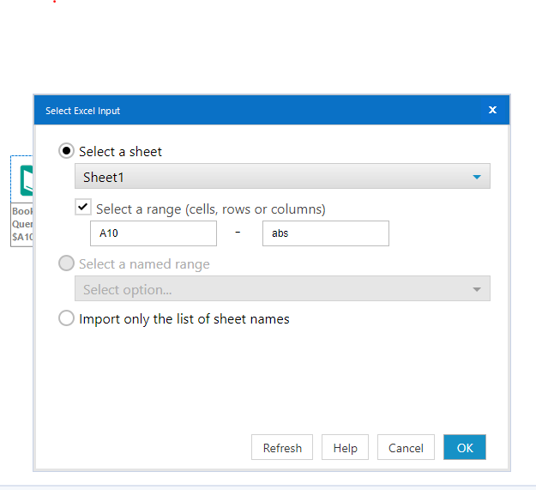The height and width of the screenshot is (490, 536).
Task: Click the gray arrow on named range dropdown
Action: coord(477,289)
